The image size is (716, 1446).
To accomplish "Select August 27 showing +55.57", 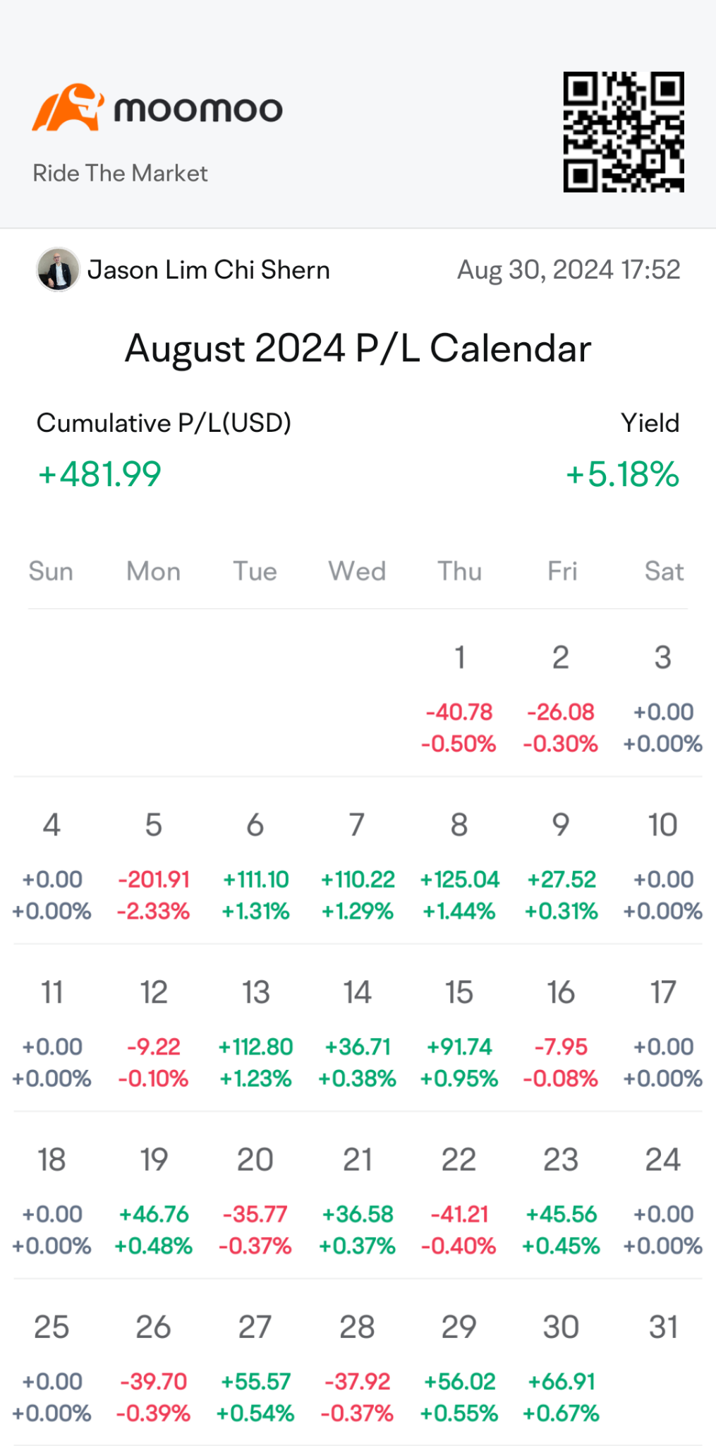I will click(255, 1367).
